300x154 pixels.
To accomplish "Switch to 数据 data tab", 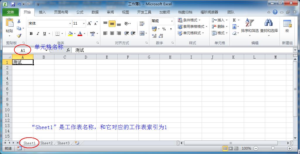I will coord(95,12).
